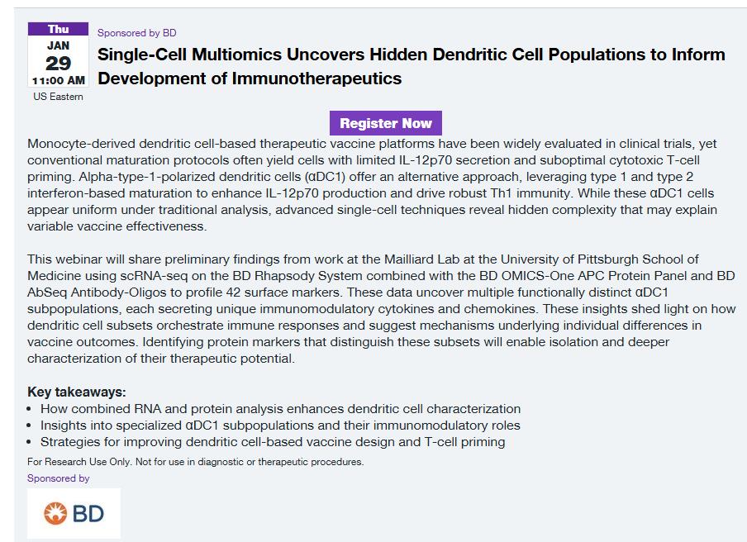The width and height of the screenshot is (747, 542).
Task: Click the blue BD letters in the logo
Action: click(88, 513)
